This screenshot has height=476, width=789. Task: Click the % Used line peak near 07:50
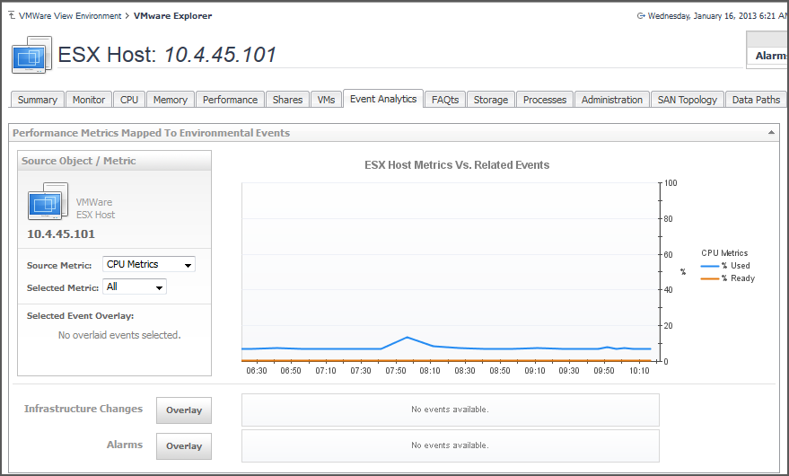click(408, 337)
